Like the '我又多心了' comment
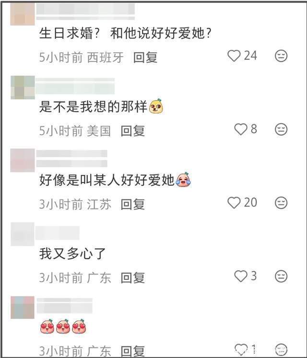This screenshot has width=307, height=358. coord(241,276)
